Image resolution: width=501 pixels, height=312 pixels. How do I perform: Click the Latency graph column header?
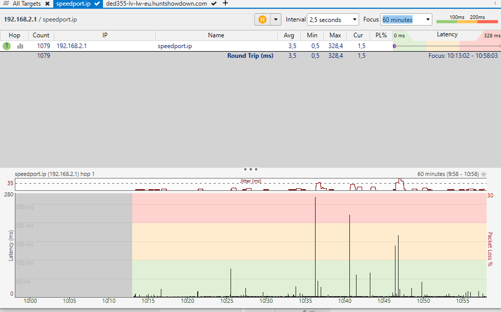point(447,35)
